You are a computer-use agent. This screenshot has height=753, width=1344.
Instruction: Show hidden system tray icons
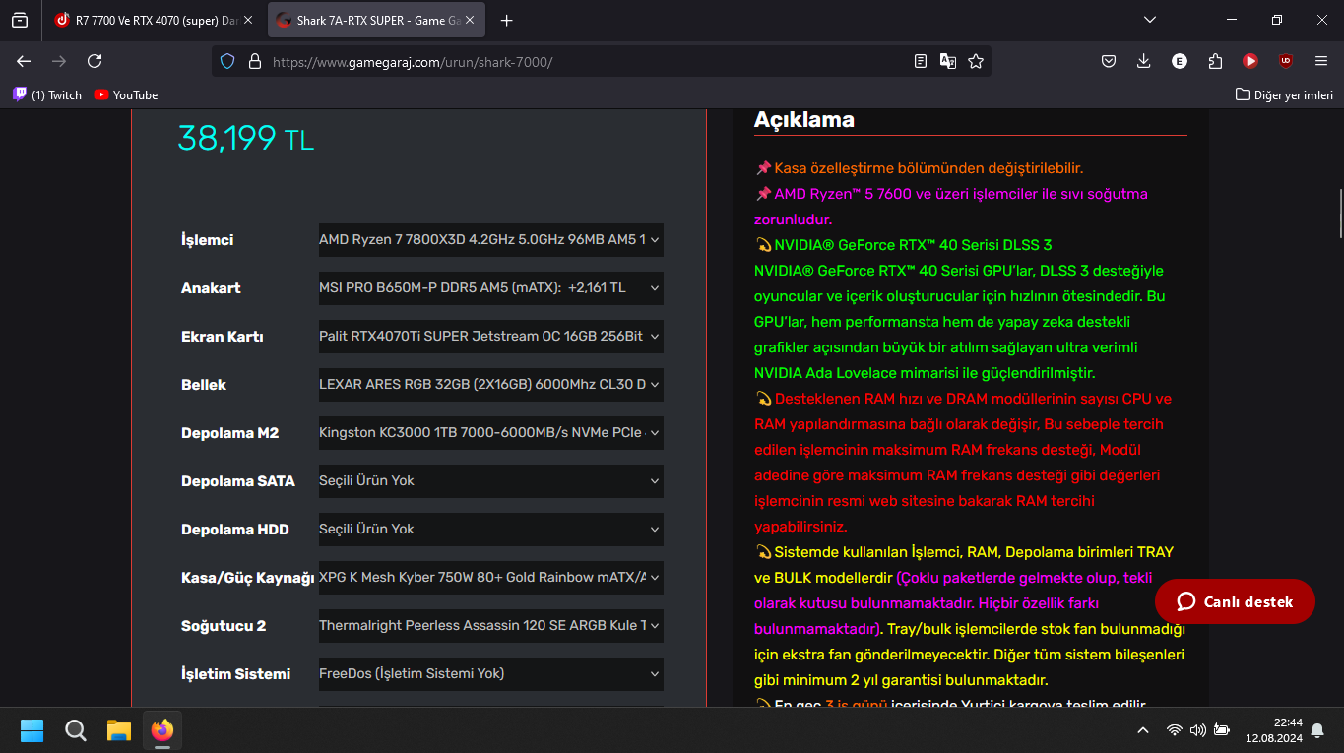tap(1142, 730)
